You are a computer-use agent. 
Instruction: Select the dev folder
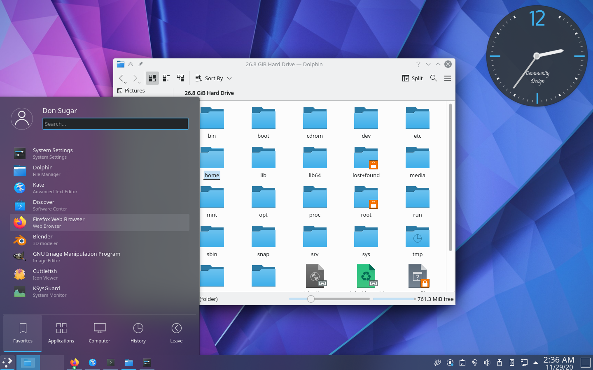click(x=366, y=123)
